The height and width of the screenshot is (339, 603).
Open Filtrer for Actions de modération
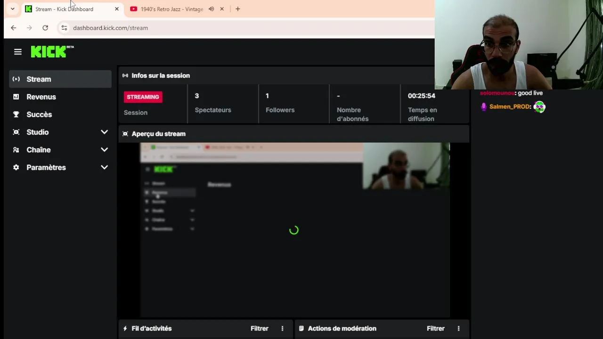pyautogui.click(x=436, y=329)
